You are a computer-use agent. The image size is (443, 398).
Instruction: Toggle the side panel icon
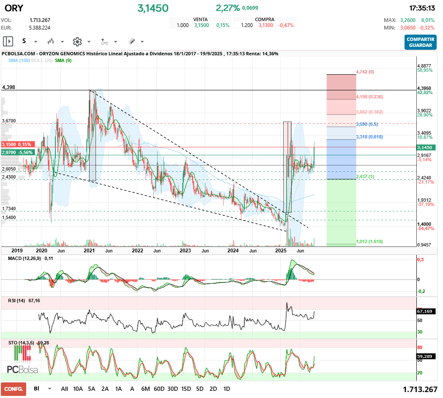8,41
